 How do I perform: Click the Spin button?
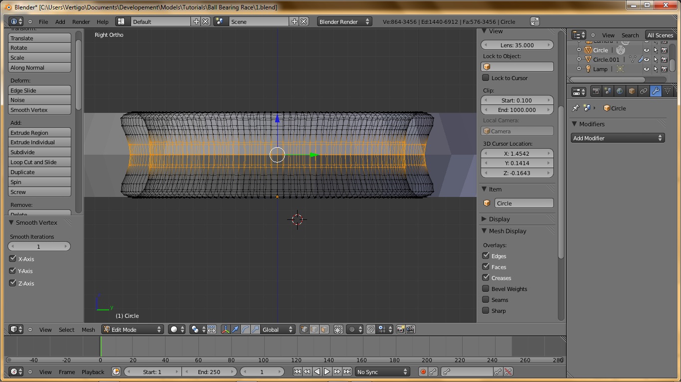pyautogui.click(x=40, y=182)
